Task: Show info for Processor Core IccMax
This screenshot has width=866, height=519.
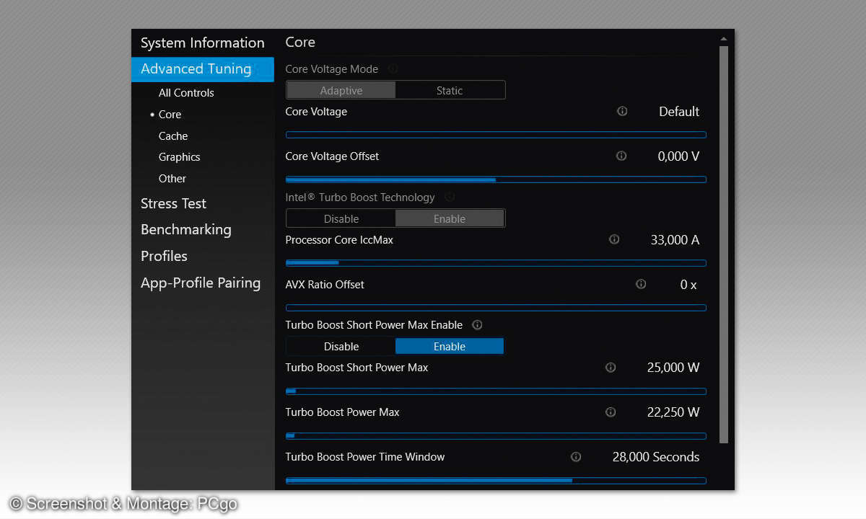Action: pyautogui.click(x=614, y=239)
